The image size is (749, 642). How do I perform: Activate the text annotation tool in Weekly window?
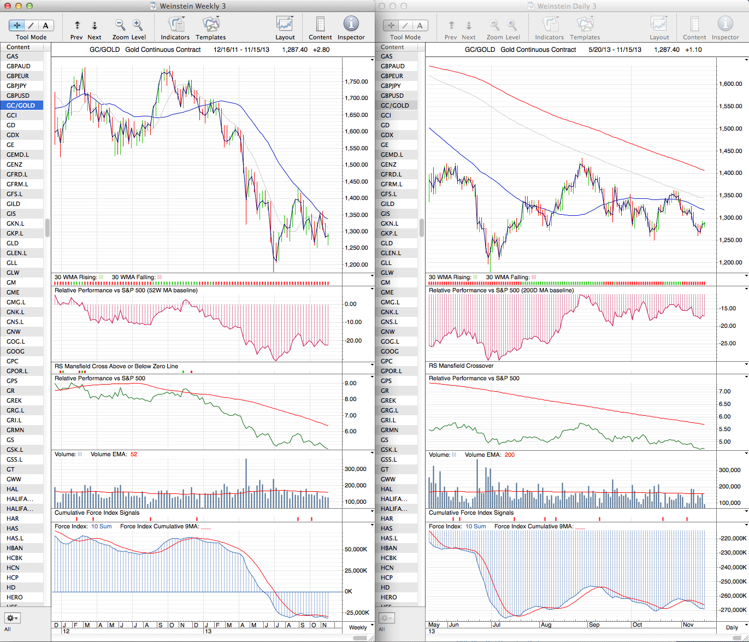(45, 25)
